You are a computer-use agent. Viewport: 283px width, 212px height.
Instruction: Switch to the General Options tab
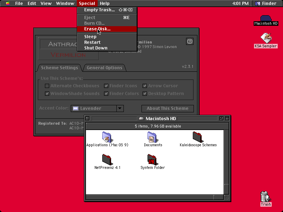(104, 68)
